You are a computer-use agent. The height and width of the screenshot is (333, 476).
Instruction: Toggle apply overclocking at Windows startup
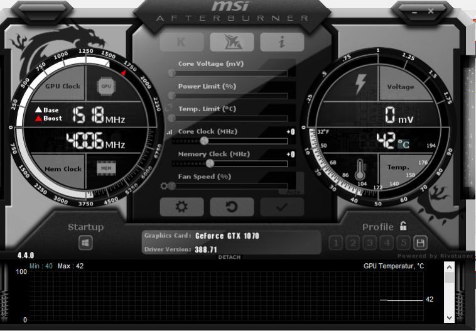coord(85,243)
